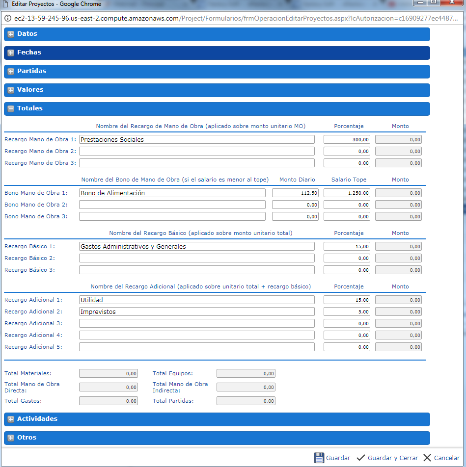This screenshot has height=467, width=466.
Task: Click Recargo Básico 3 percentage field
Action: pyautogui.click(x=347, y=270)
